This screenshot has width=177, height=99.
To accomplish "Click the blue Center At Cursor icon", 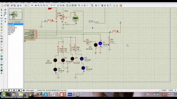I will pos(36,5).
